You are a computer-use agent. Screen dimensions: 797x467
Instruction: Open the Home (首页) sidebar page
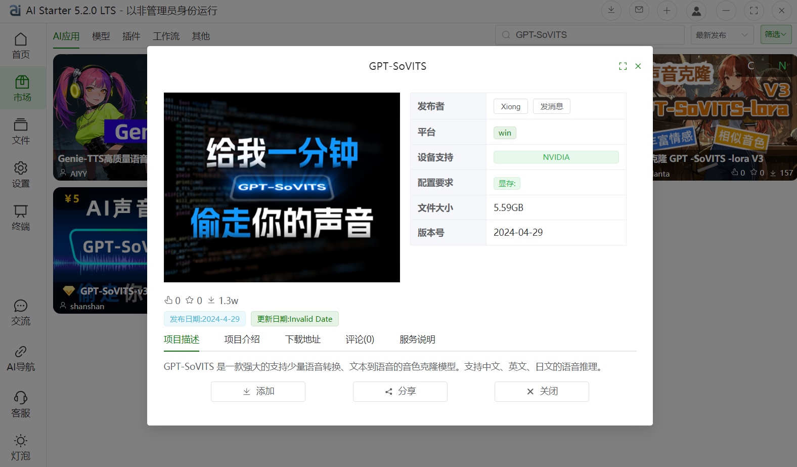(x=21, y=46)
